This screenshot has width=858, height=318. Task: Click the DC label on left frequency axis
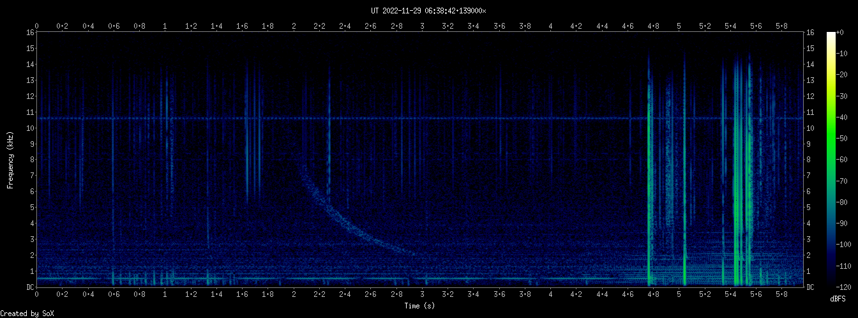30,287
